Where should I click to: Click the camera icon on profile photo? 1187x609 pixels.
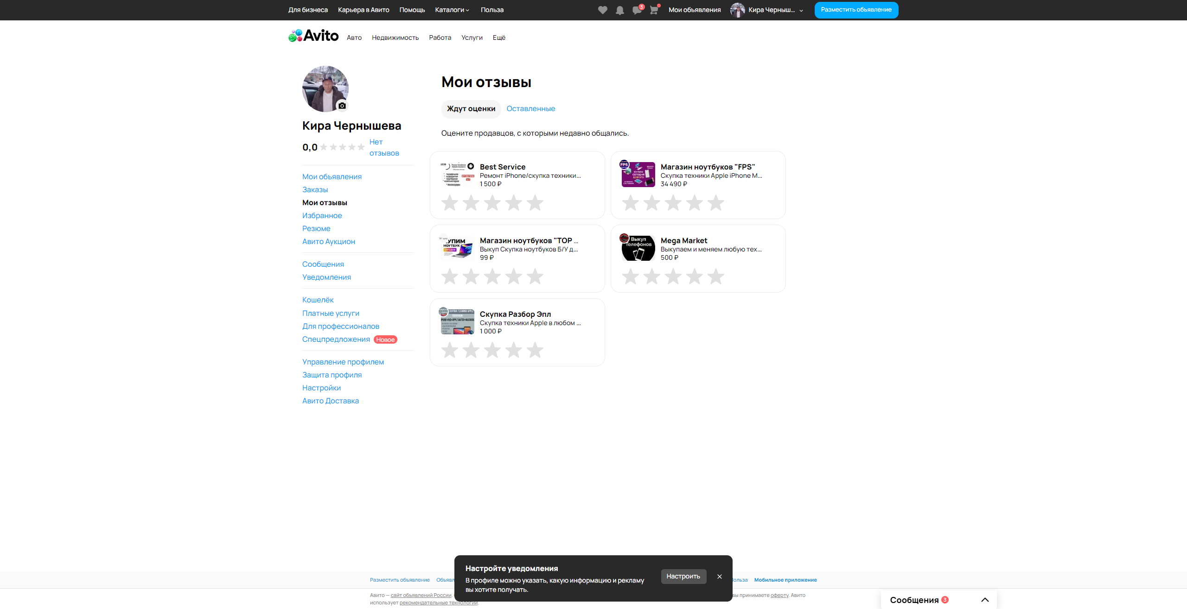coord(342,106)
